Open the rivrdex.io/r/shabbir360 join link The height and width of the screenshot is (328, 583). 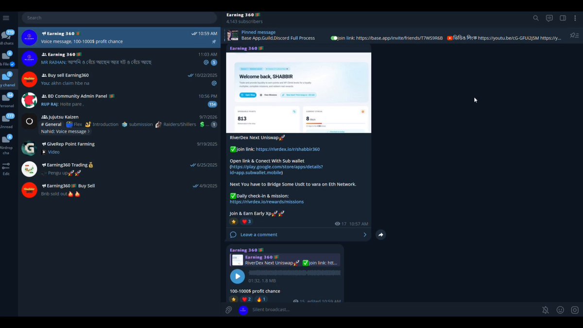click(288, 149)
